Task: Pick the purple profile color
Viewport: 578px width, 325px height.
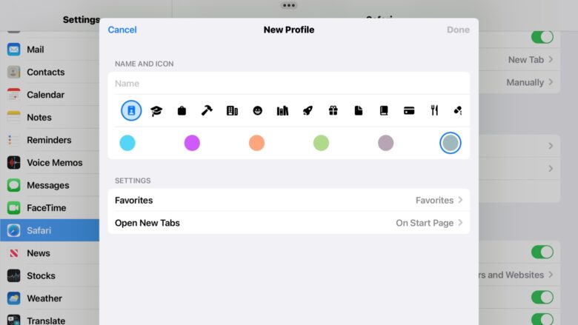Action: pos(192,143)
